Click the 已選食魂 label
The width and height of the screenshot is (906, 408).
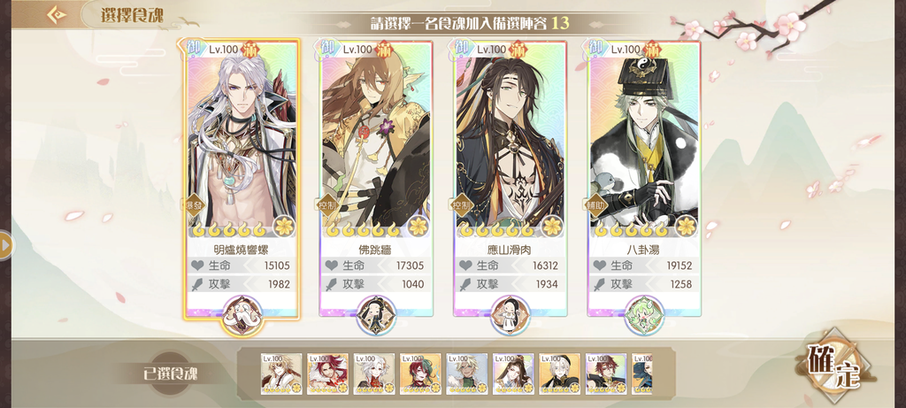171,373
